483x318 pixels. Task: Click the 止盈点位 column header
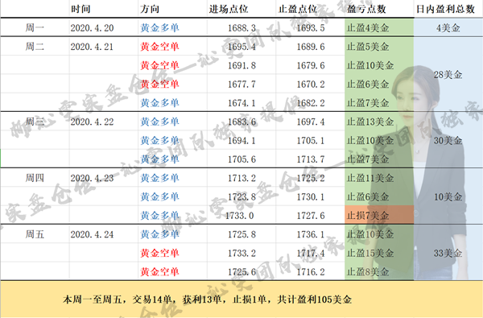tap(298, 9)
